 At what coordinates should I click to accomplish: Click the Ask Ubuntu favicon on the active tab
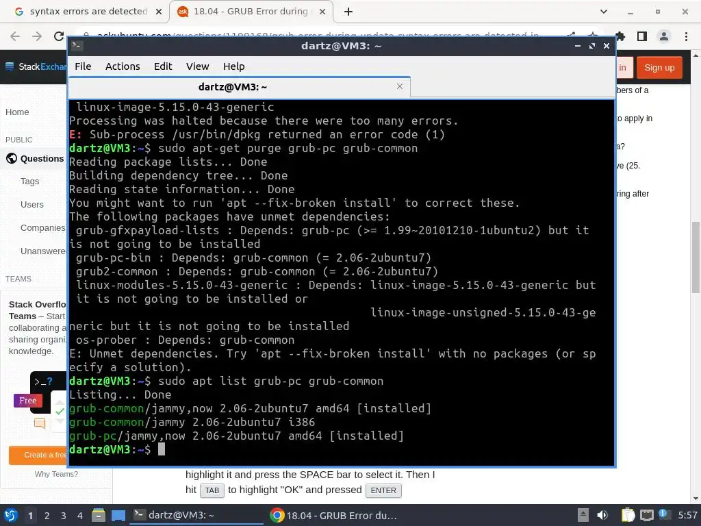[x=182, y=12]
